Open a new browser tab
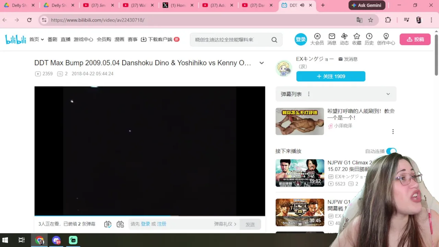Screen dimensions: 439x247 click(x=323, y=5)
